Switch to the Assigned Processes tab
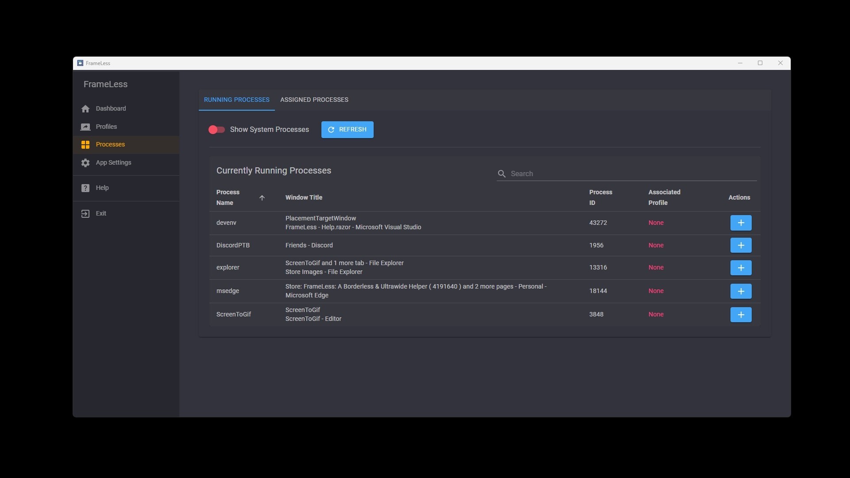The height and width of the screenshot is (478, 850). (314, 100)
